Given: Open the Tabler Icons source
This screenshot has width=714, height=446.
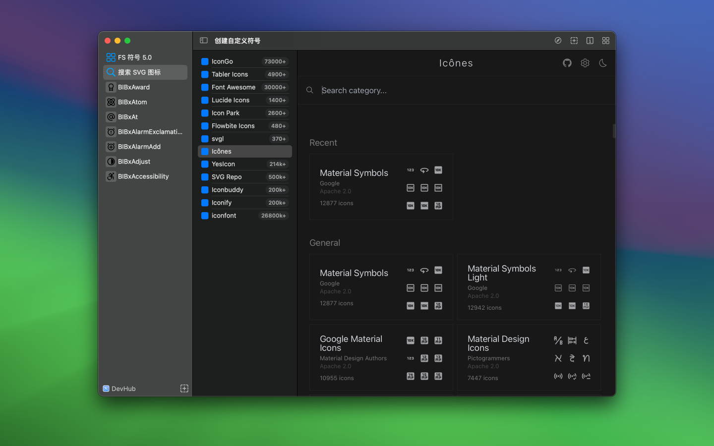Looking at the screenshot, I should click(245, 74).
